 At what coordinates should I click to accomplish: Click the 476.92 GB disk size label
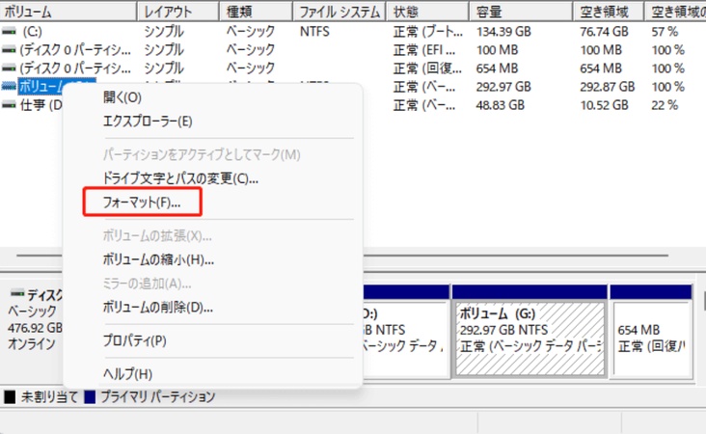35,328
